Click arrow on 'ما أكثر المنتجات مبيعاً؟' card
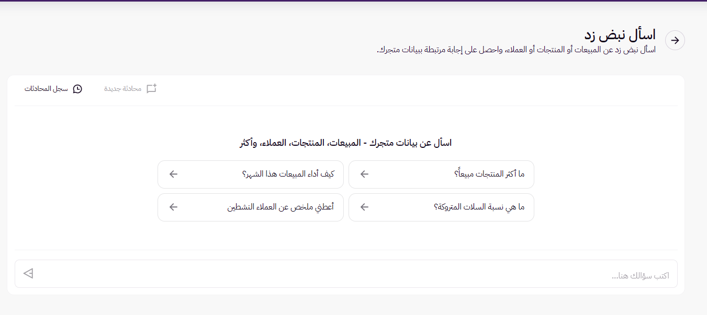Image resolution: width=707 pixels, height=315 pixels. click(x=365, y=174)
